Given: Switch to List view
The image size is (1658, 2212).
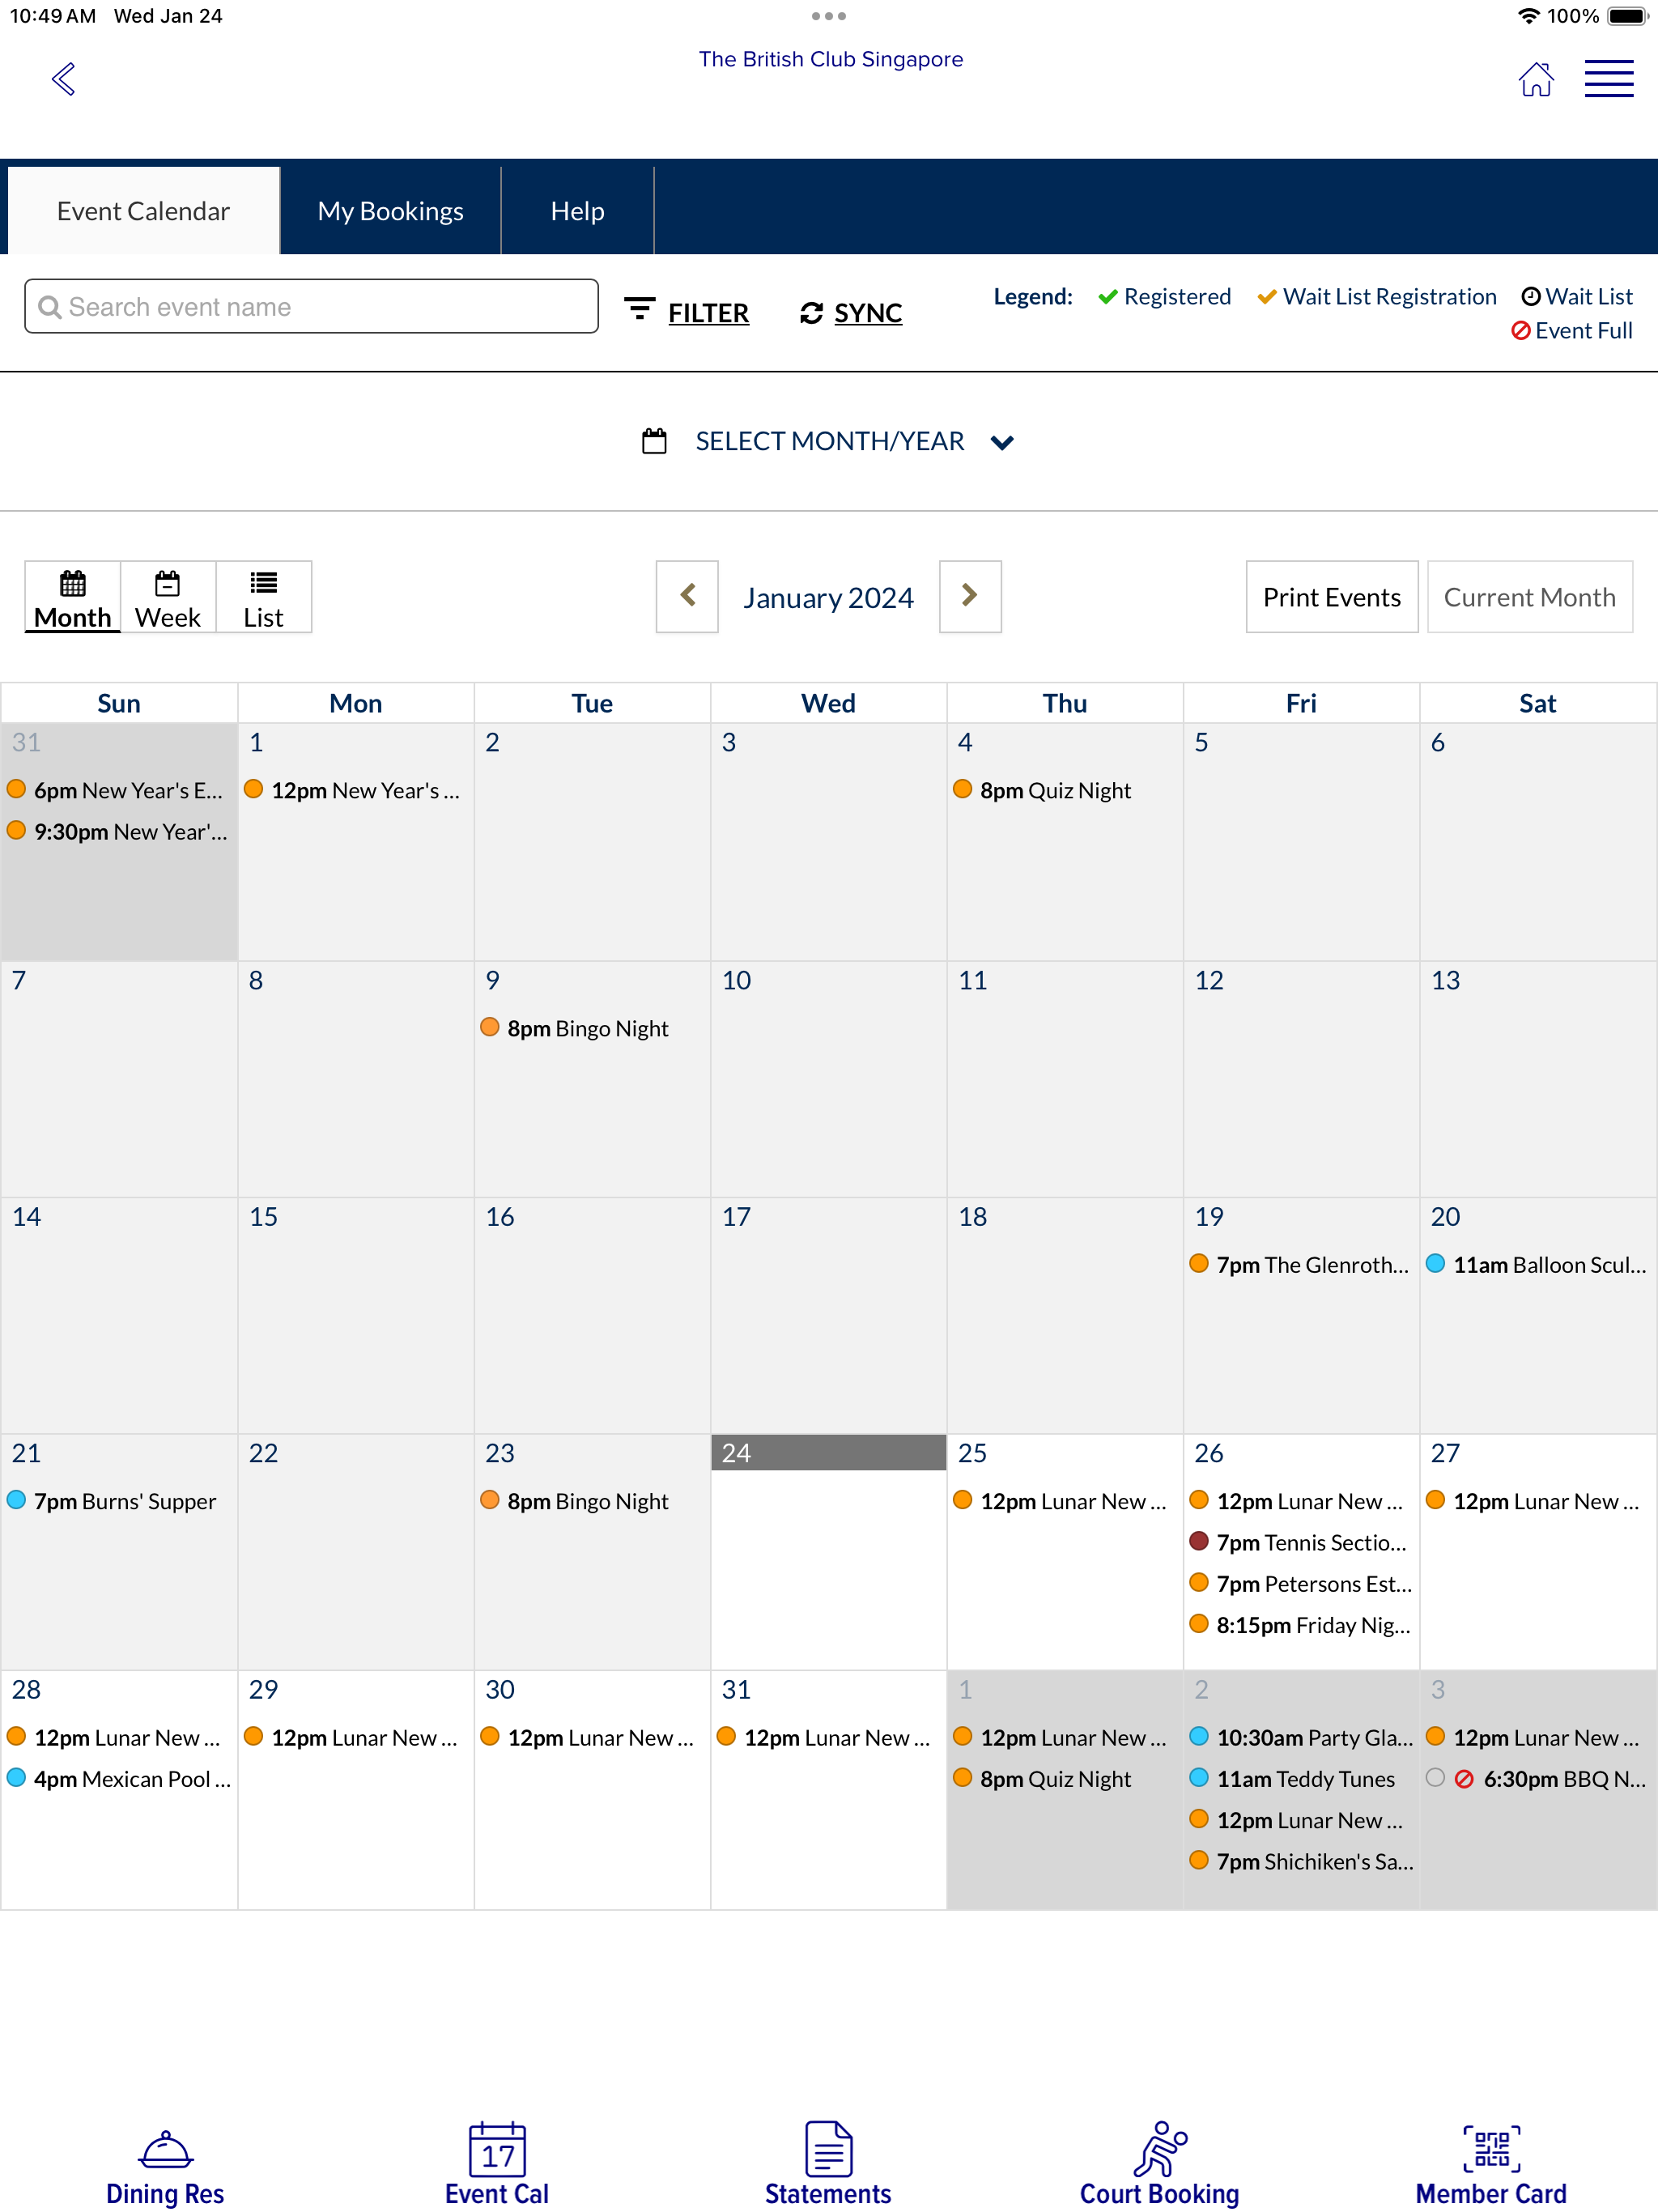Looking at the screenshot, I should click(x=264, y=597).
